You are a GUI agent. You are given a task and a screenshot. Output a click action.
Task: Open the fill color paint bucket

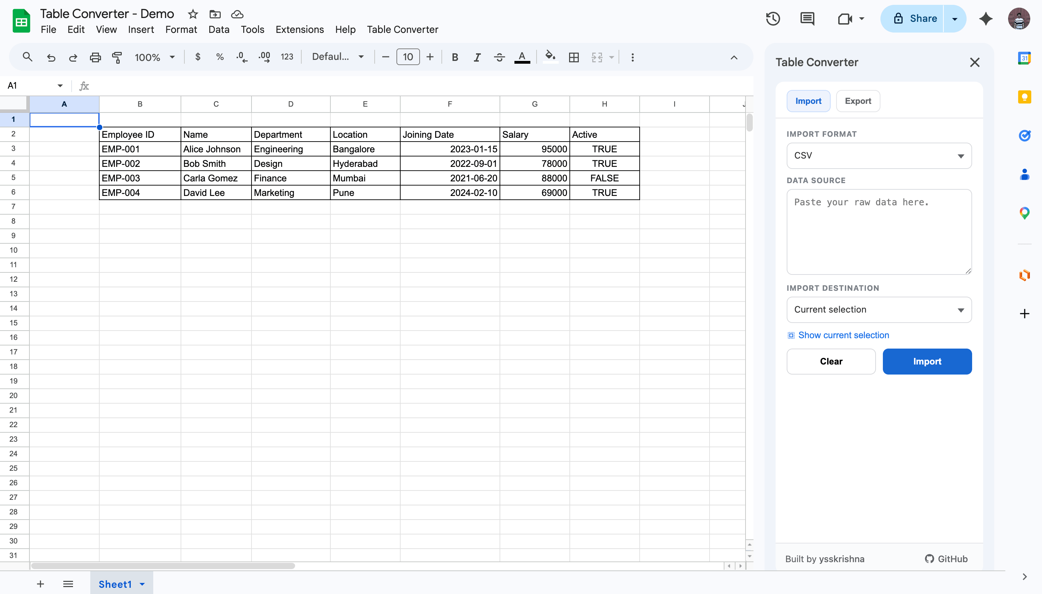point(550,56)
